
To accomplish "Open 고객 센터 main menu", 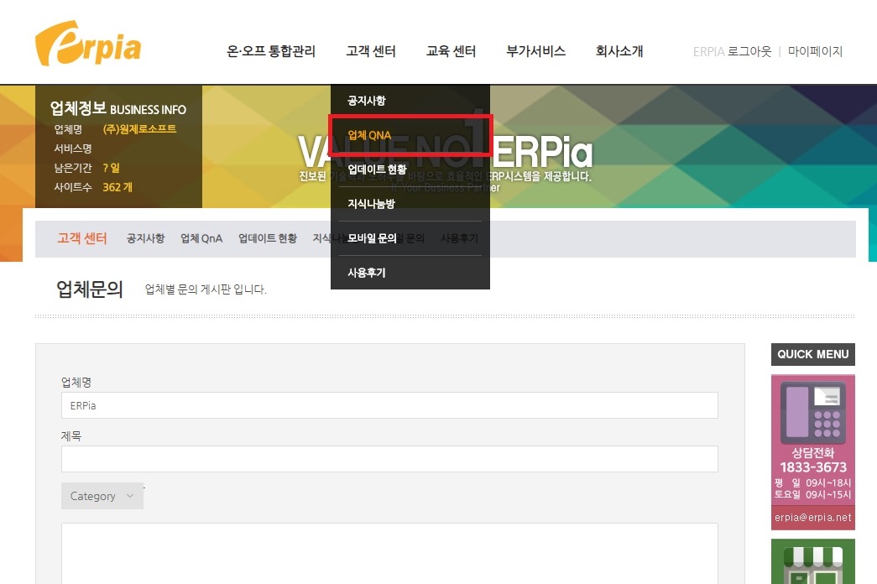I will pos(371,51).
